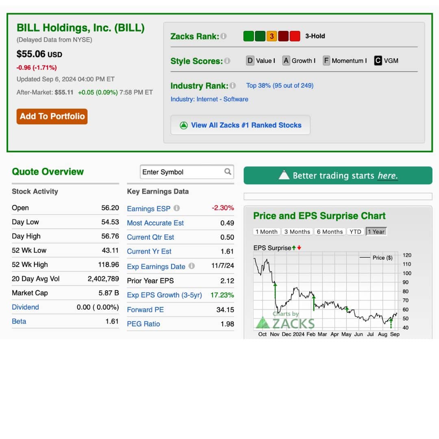Select the 1 Year chart range

tap(376, 232)
